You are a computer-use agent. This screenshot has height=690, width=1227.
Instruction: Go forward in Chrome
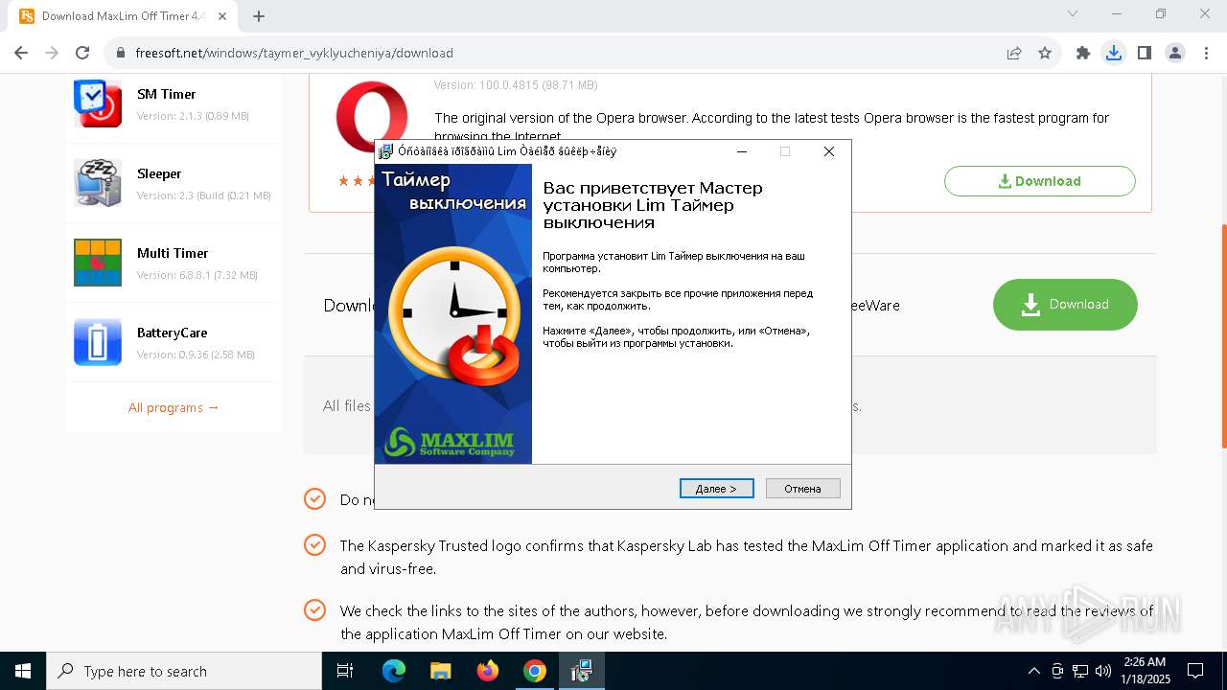click(52, 53)
